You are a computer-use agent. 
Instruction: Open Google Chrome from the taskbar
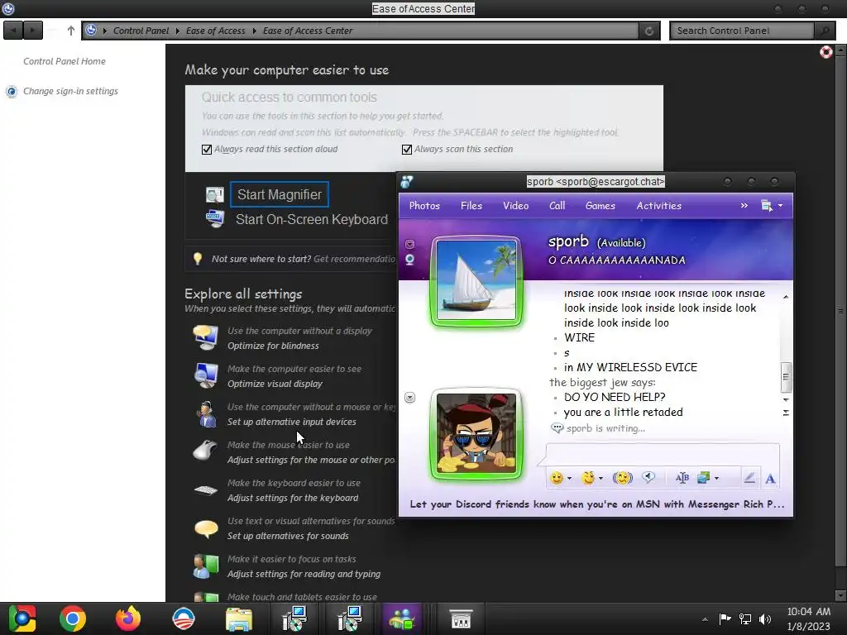pyautogui.click(x=73, y=618)
